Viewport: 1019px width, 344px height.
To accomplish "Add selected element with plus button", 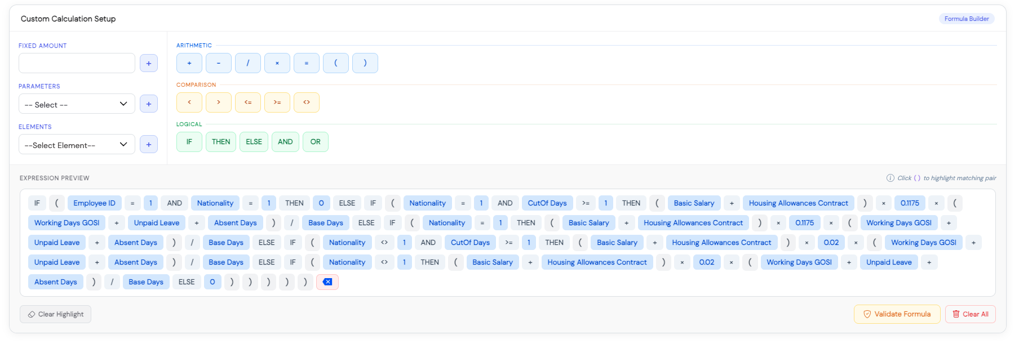I will point(149,145).
